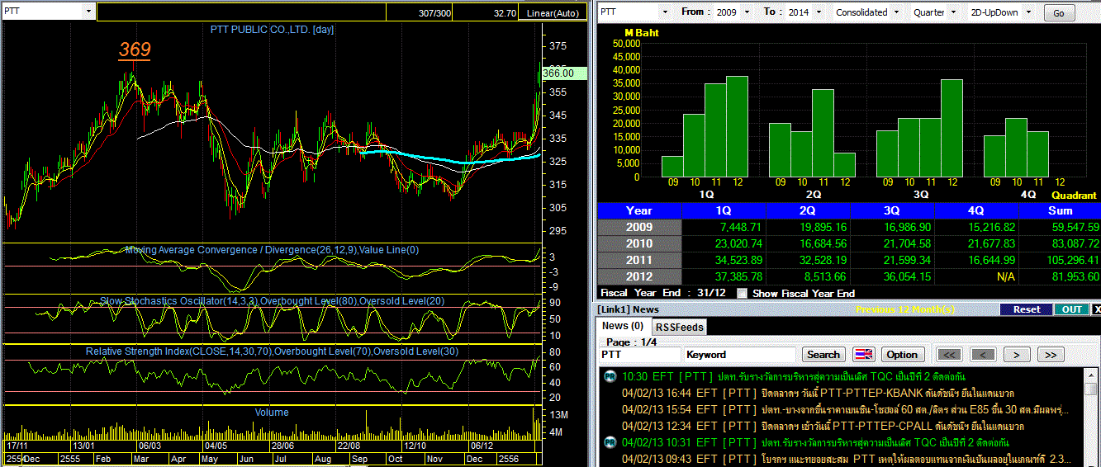Click the Relative Strength Index indicator label
The width and height of the screenshot is (1101, 467).
[272, 351]
